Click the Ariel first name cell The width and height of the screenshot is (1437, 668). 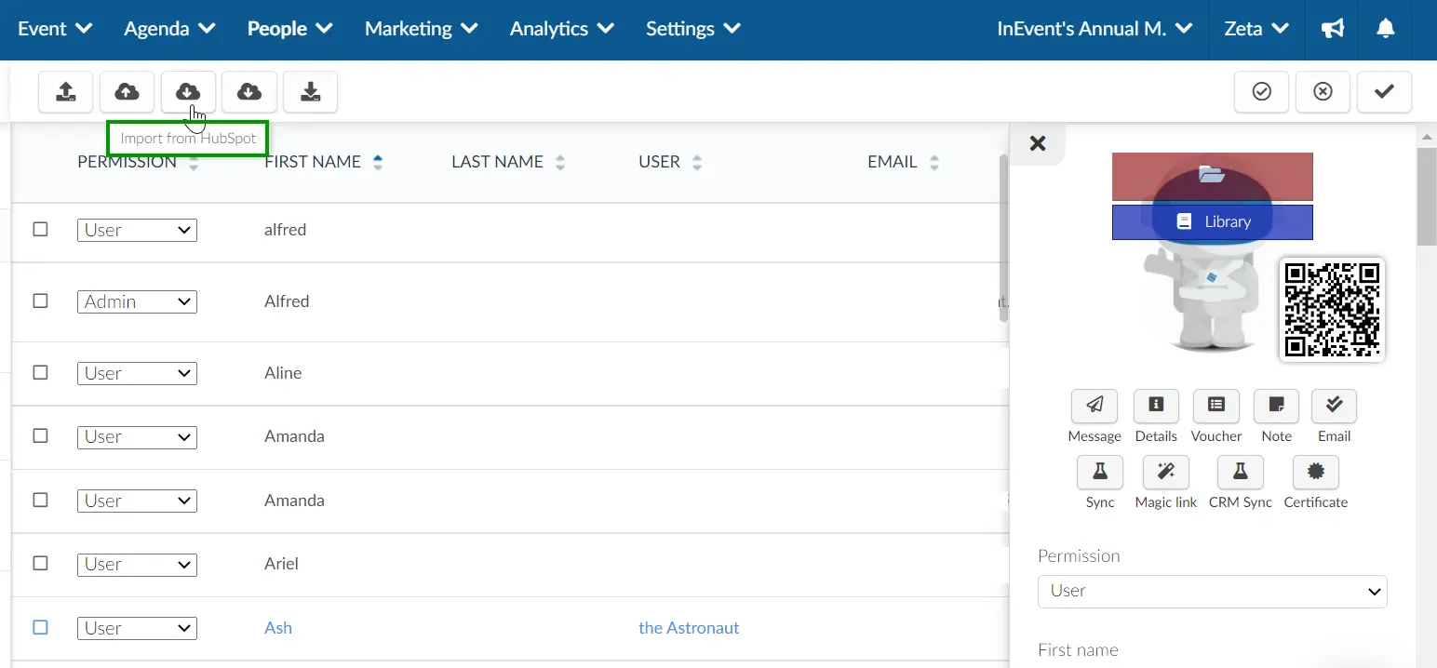click(281, 564)
